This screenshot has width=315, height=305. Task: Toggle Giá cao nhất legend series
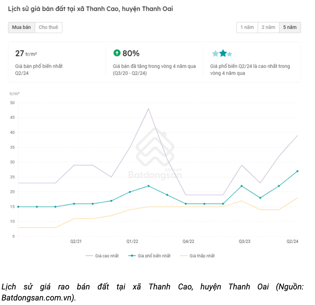click(102, 256)
